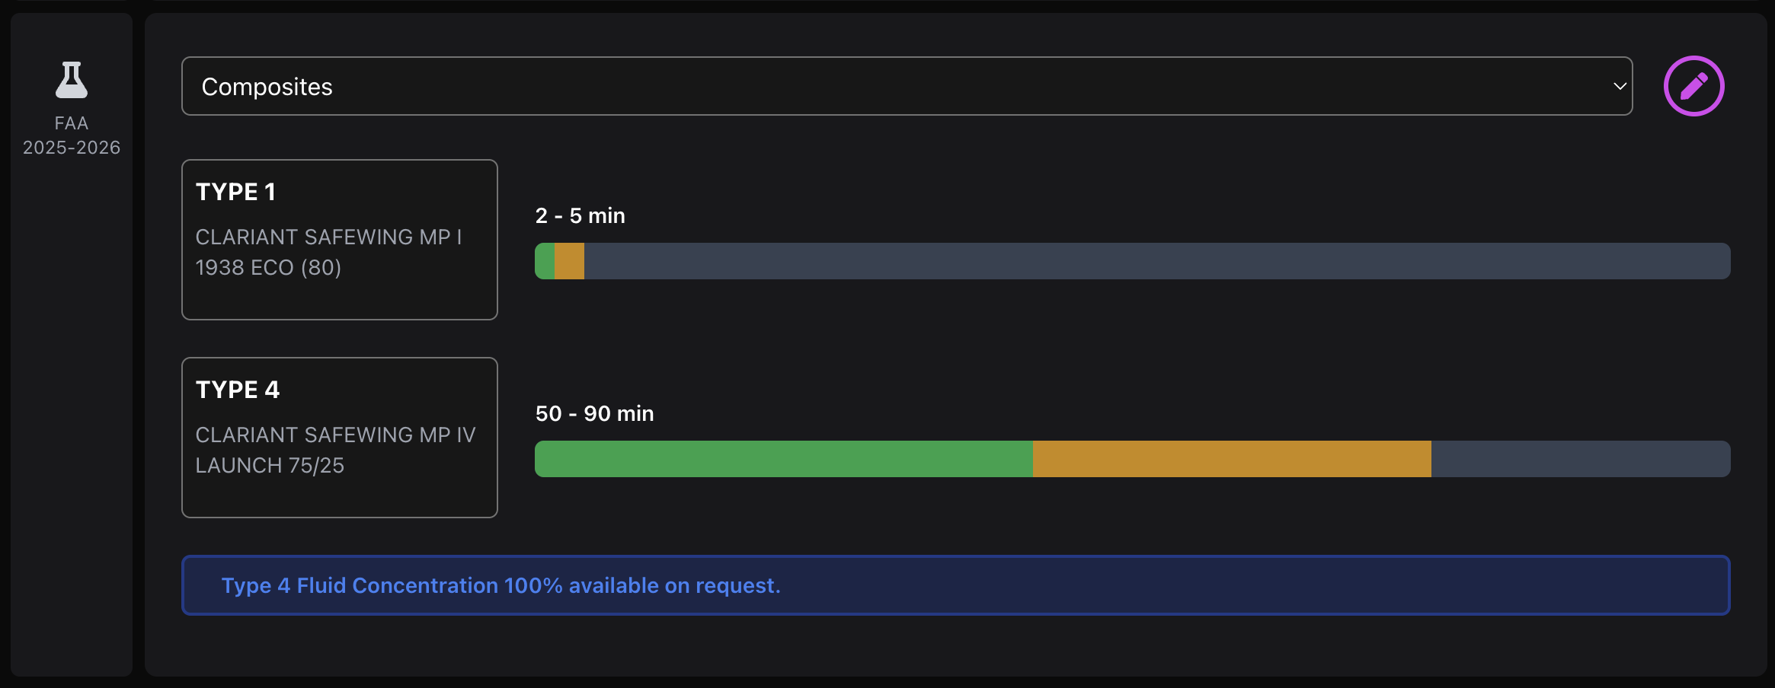Click green segment of the Type 1 bar
Viewport: 1775px width, 688px height.
(545, 261)
